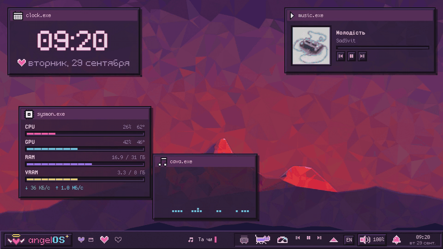Click small window icon beside purple heart
The image size is (443, 249).
[x=91, y=240]
